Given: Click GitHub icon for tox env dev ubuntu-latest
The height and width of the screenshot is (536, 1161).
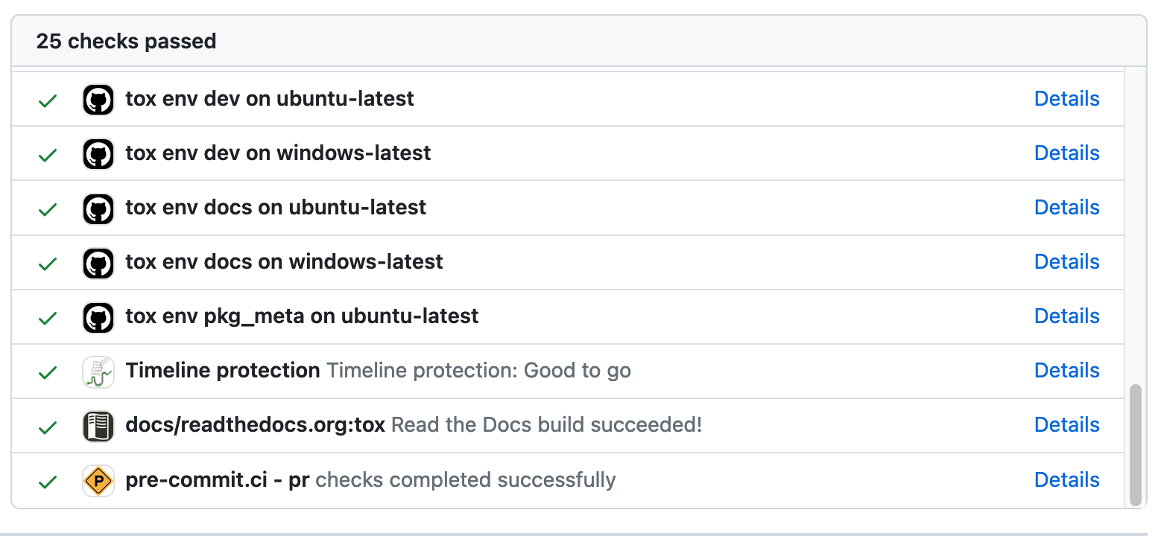Looking at the screenshot, I should 98,100.
